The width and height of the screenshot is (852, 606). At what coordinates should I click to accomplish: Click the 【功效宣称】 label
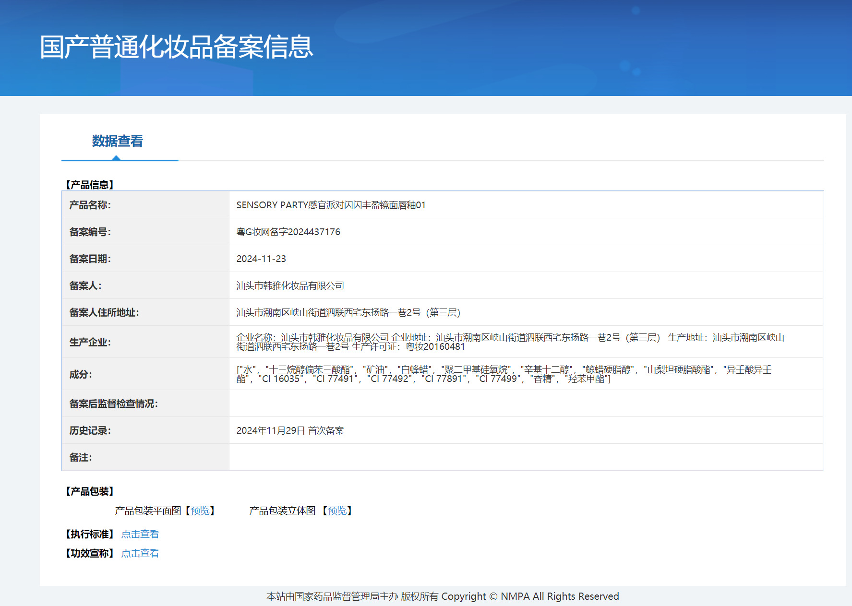[x=89, y=553]
